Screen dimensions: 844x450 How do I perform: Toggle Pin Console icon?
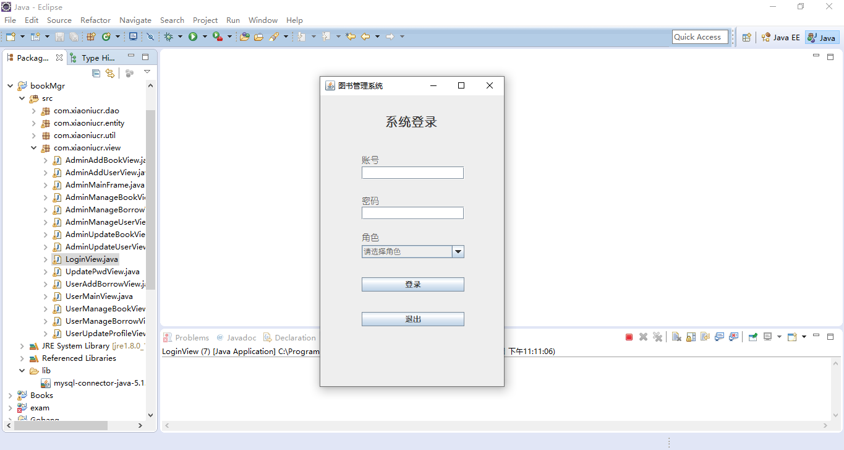click(x=752, y=337)
